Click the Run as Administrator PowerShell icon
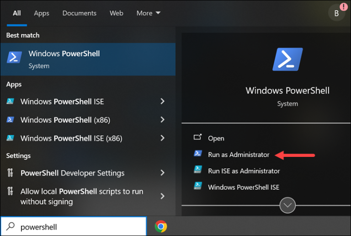This screenshot has width=351, height=236. (197, 153)
